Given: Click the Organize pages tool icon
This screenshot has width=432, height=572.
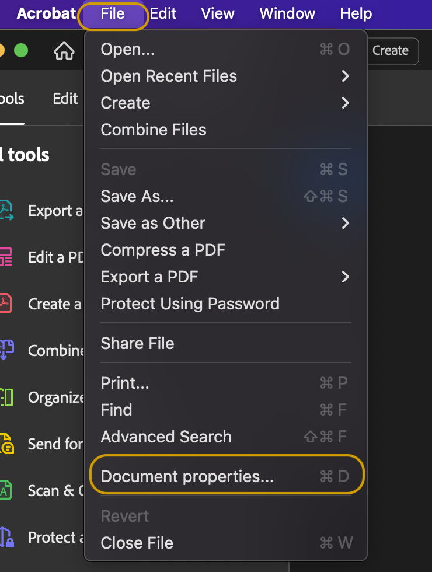Looking at the screenshot, I should (6, 397).
